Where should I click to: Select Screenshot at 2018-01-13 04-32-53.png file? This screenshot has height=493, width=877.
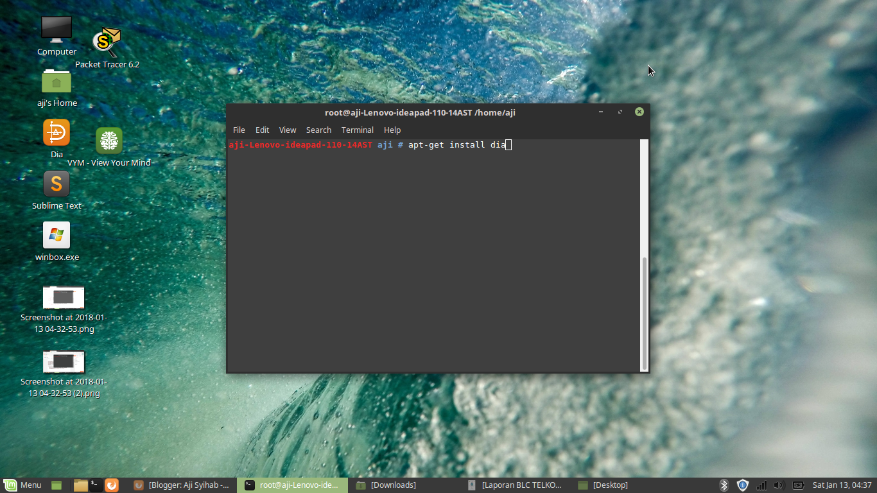click(64, 309)
